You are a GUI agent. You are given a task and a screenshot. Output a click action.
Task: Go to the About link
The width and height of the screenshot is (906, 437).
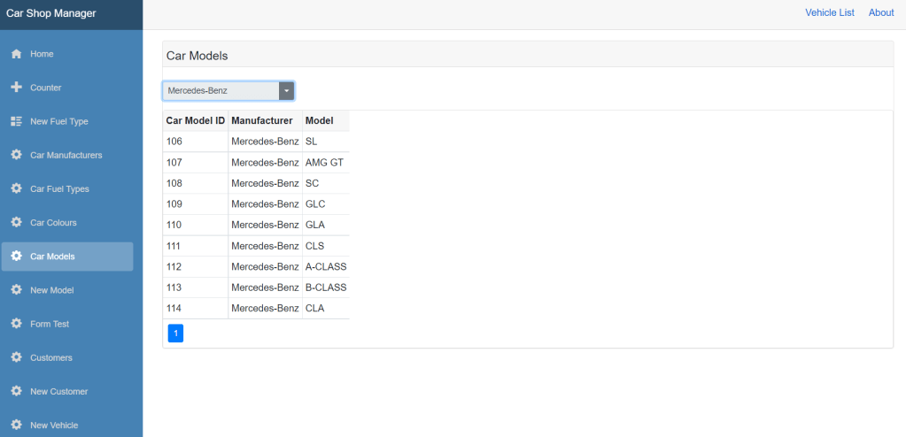pos(881,12)
